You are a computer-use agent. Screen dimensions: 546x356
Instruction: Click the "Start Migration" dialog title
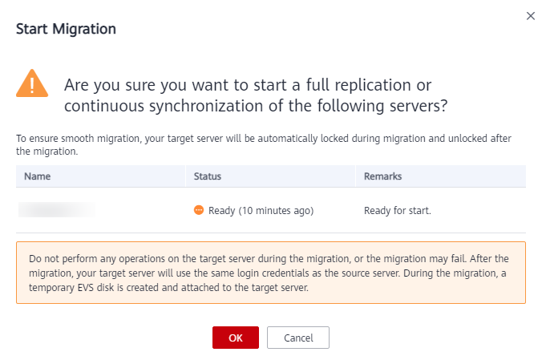click(66, 29)
